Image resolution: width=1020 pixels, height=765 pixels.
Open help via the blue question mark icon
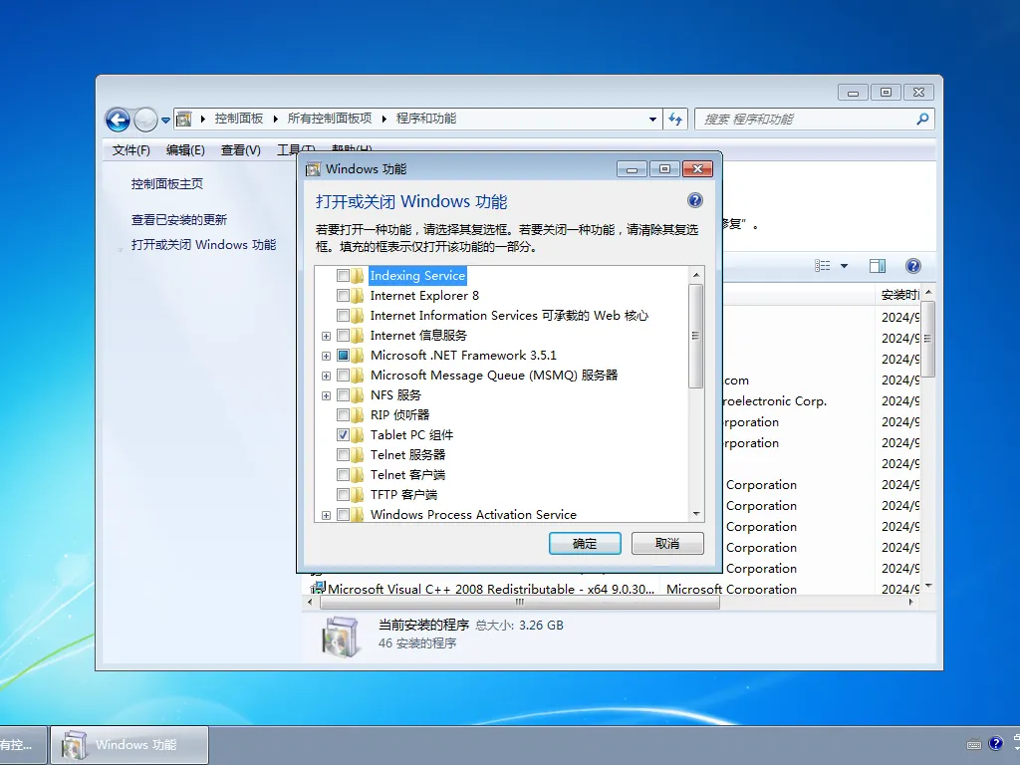point(913,266)
